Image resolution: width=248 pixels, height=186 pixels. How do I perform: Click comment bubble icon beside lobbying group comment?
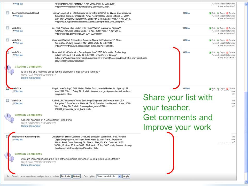click(9, 70)
